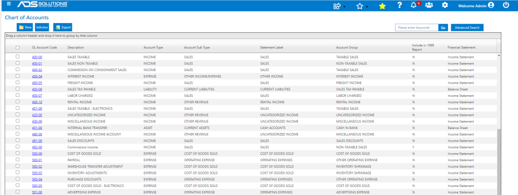
Task: Sort by Account Group column header
Action: tap(347, 48)
